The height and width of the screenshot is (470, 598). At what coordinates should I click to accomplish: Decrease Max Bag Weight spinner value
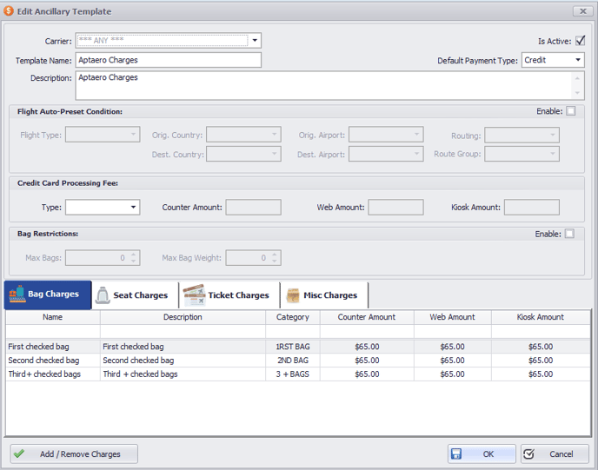275,261
